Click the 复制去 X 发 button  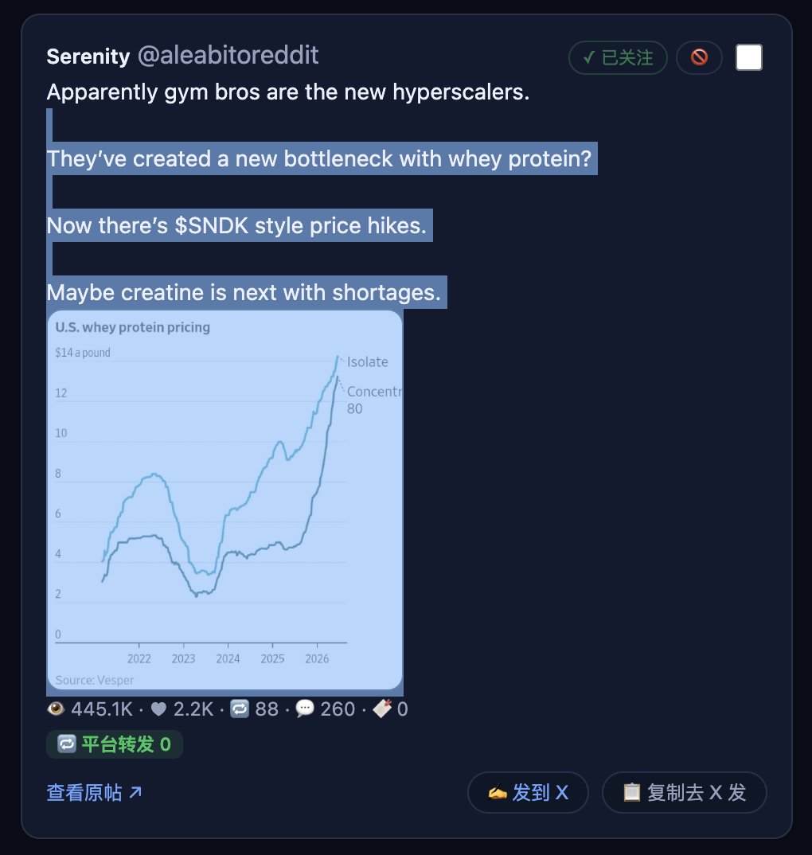pyautogui.click(x=685, y=792)
